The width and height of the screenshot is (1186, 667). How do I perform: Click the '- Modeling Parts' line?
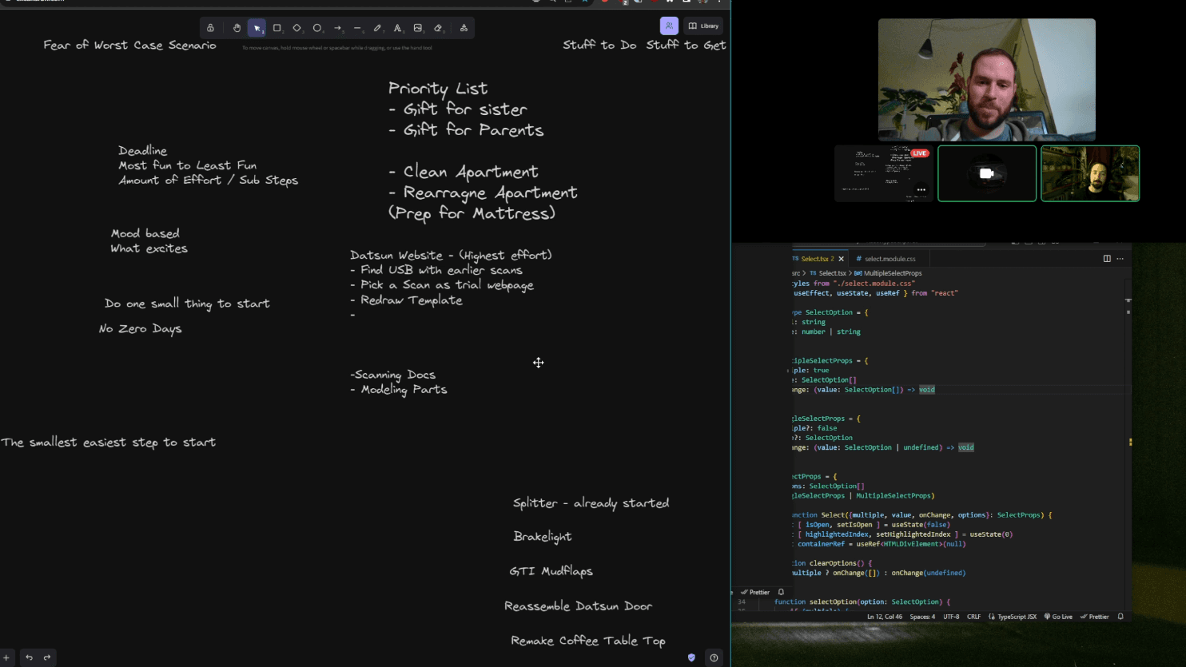pyautogui.click(x=398, y=390)
